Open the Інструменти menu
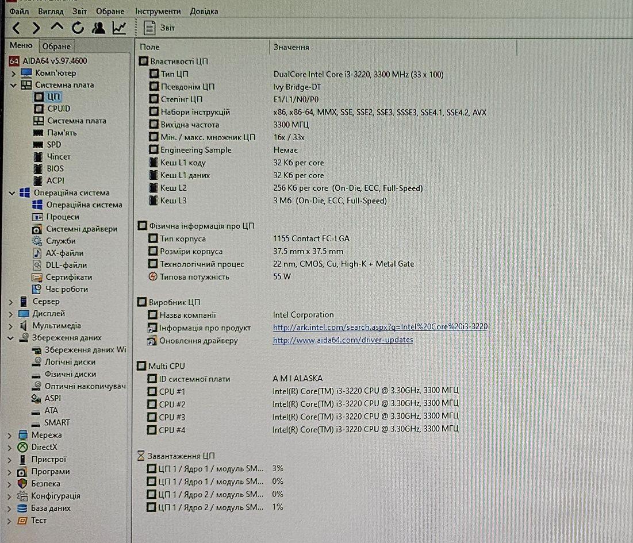Image resolution: width=633 pixels, height=543 pixels. tap(158, 11)
